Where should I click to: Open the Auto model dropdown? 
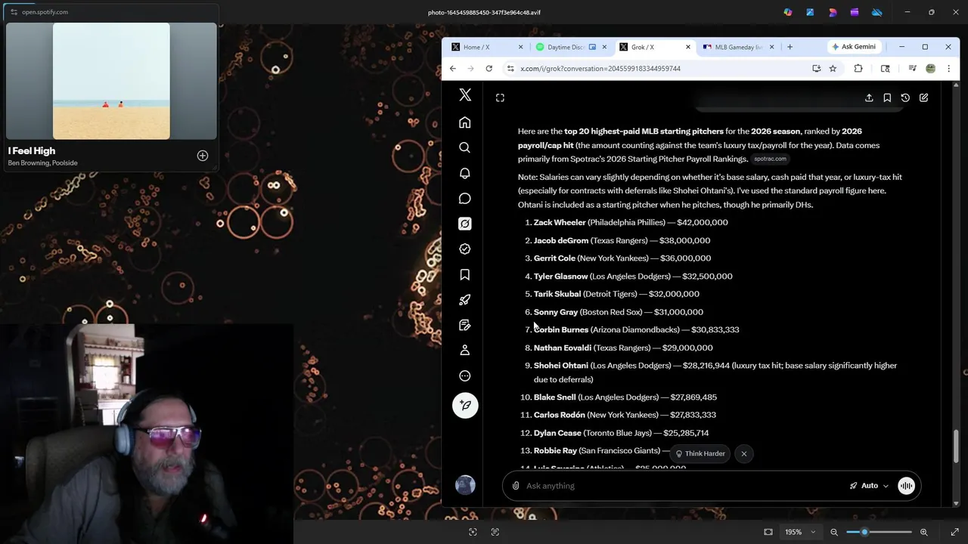[869, 486]
